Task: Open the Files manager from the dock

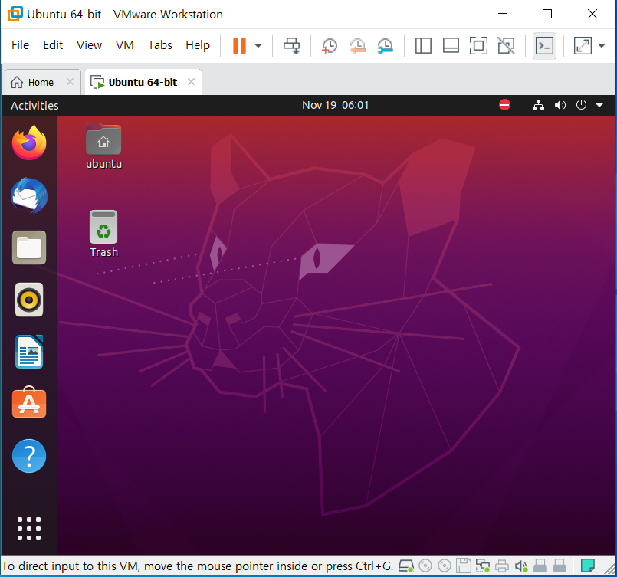Action: pyautogui.click(x=29, y=248)
